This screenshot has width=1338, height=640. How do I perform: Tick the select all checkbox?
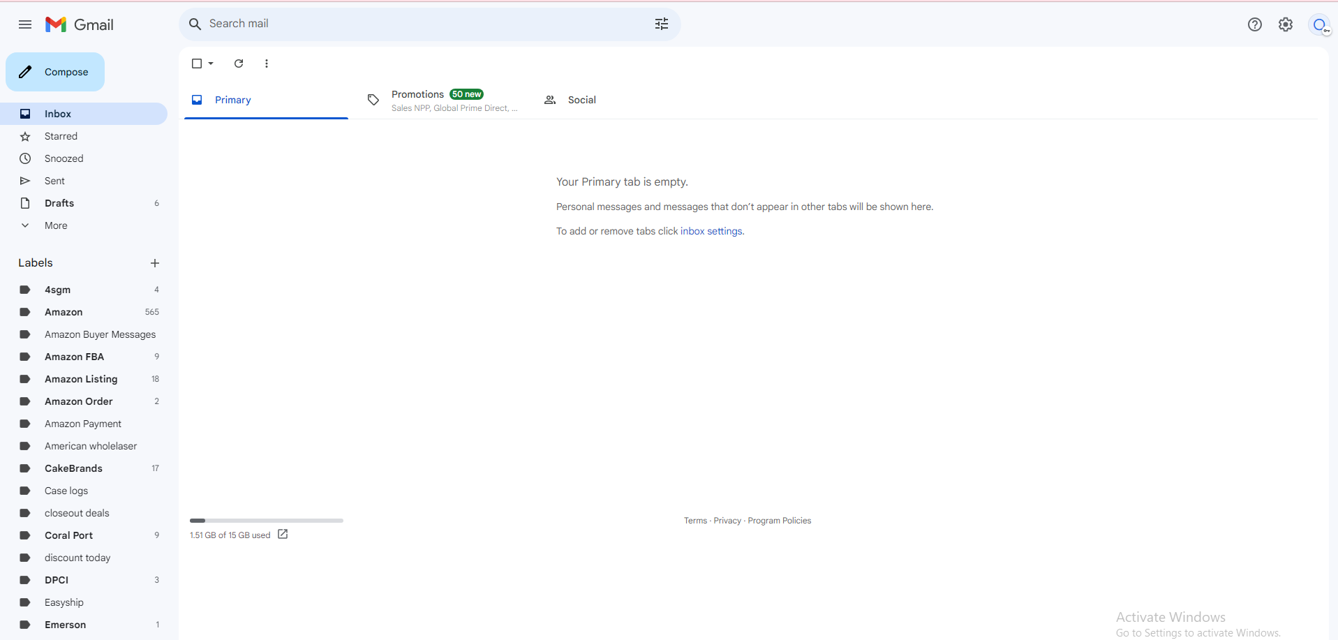tap(197, 64)
